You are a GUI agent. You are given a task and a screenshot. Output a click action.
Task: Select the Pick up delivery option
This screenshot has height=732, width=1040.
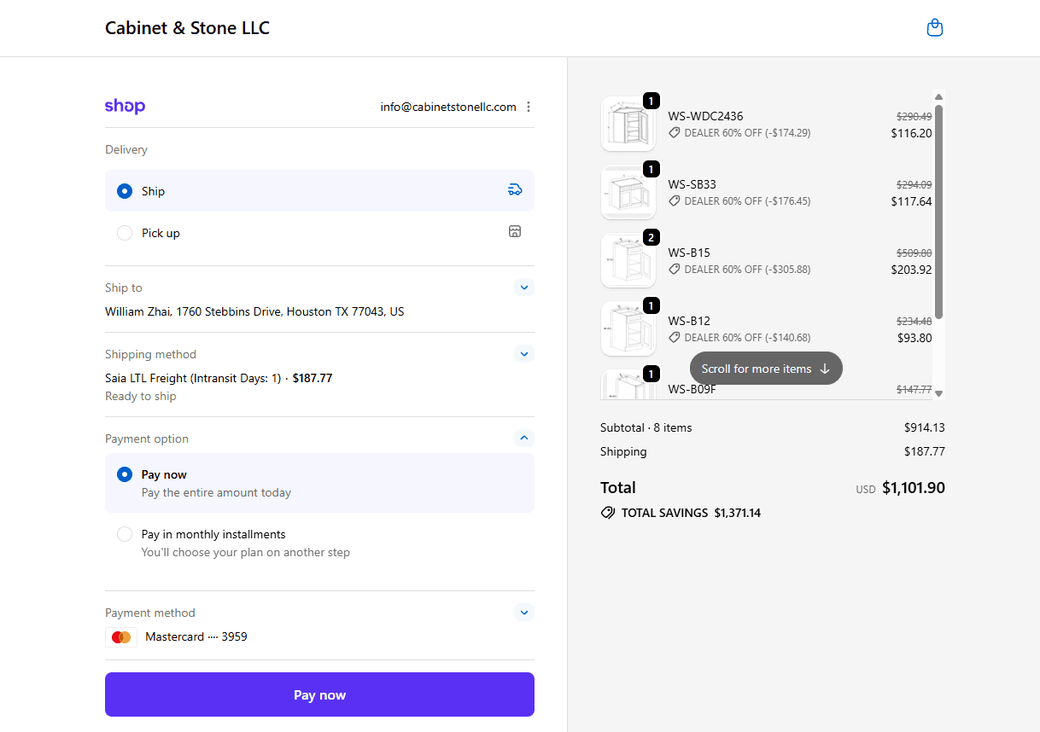[125, 233]
